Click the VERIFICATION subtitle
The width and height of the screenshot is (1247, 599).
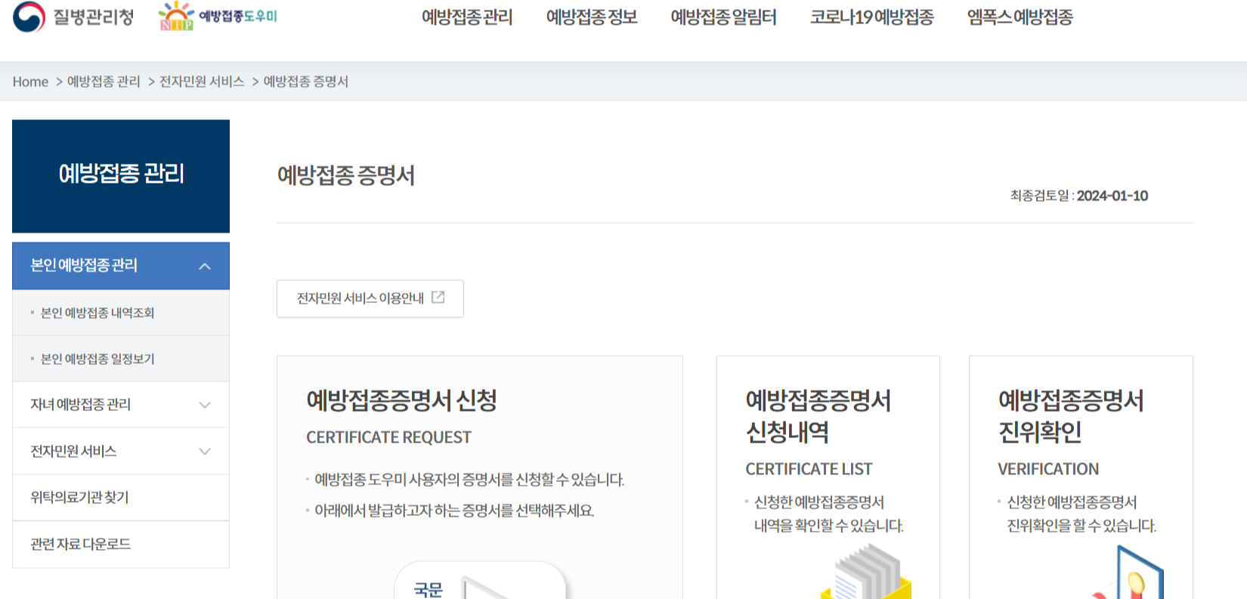pos(1048,469)
